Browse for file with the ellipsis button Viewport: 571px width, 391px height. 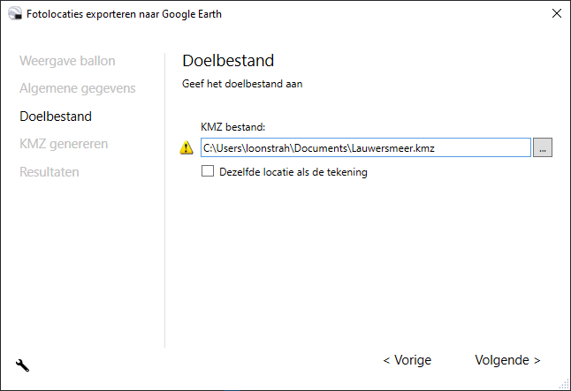(543, 148)
